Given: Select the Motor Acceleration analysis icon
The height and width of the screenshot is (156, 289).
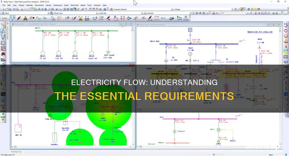Looking at the screenshot, I should click(32, 18).
